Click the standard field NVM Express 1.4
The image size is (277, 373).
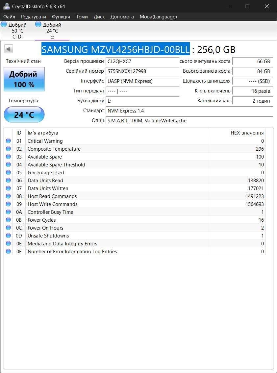click(189, 111)
